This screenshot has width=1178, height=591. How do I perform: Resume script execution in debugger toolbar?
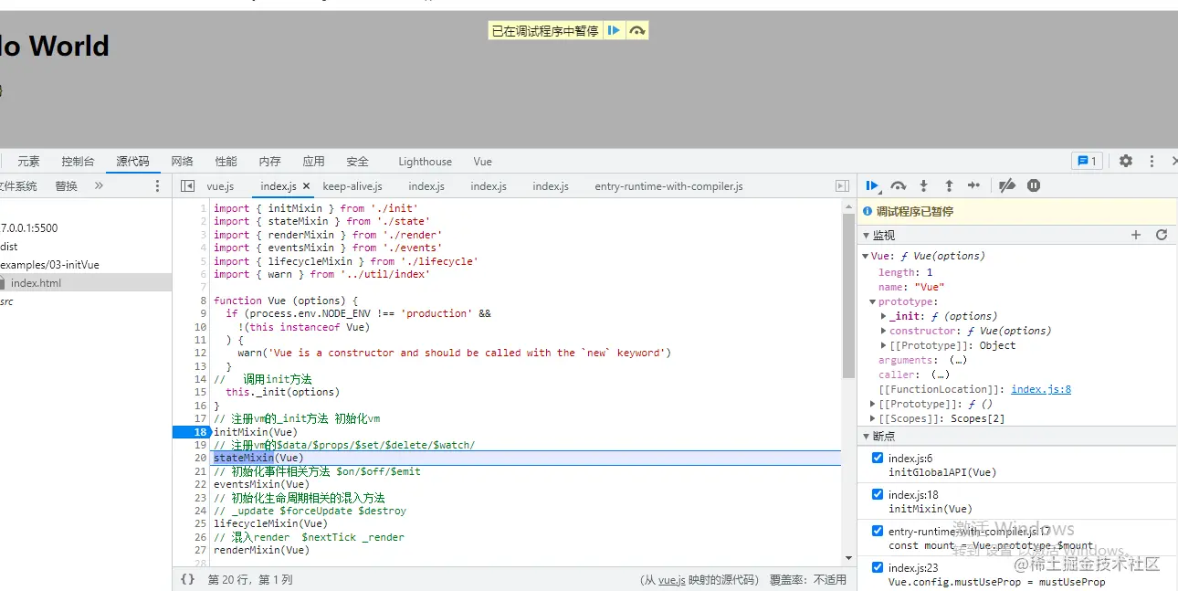click(x=873, y=185)
